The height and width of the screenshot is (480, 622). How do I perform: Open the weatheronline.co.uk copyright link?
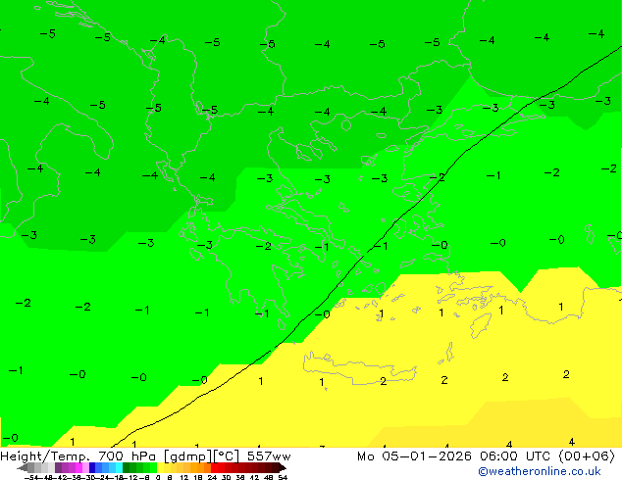tap(540, 472)
